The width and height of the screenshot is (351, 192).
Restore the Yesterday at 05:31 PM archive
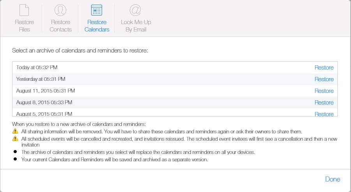coord(324,79)
